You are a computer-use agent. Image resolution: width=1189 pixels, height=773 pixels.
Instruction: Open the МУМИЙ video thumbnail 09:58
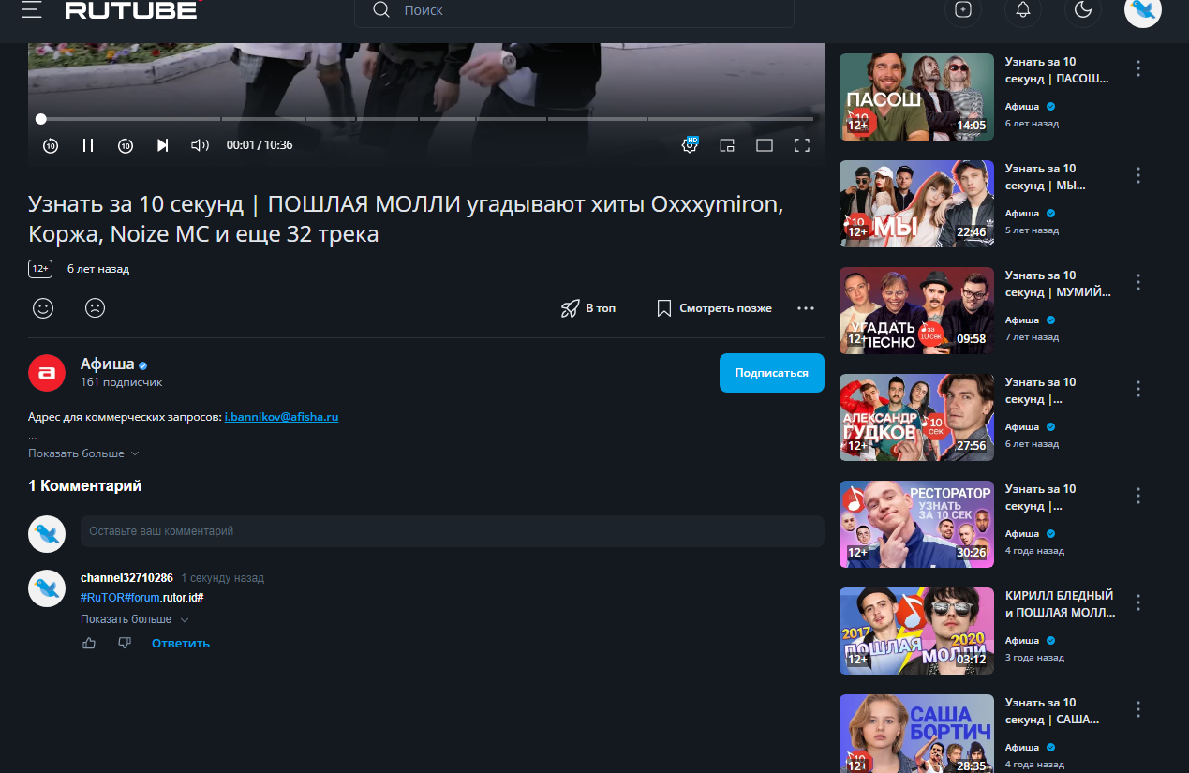[916, 310]
